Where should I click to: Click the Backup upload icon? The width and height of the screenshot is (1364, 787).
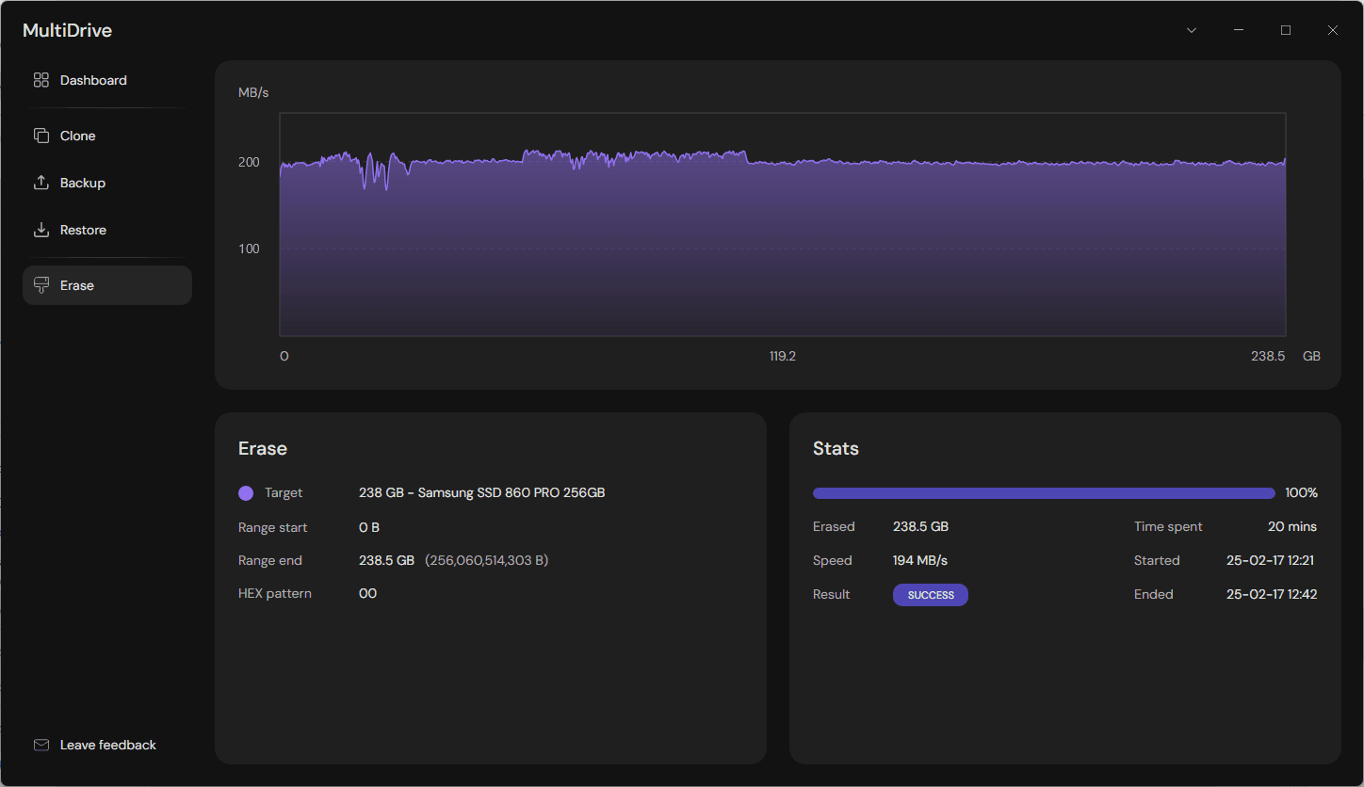(x=41, y=183)
